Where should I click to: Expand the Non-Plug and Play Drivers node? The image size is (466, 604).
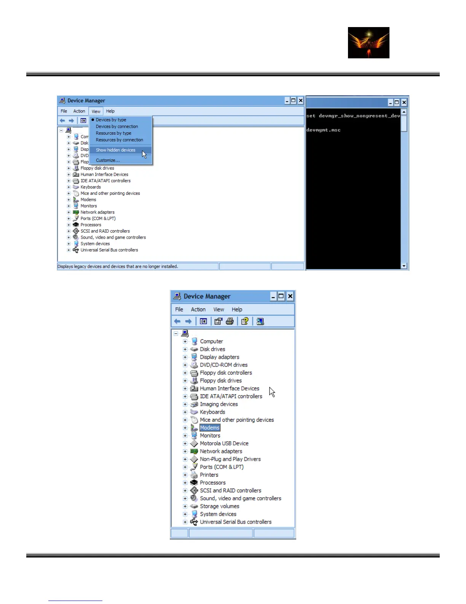(185, 459)
